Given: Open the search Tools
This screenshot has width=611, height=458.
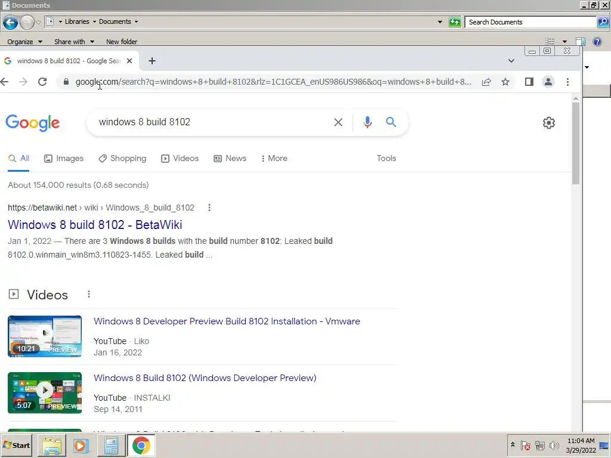Looking at the screenshot, I should (386, 158).
